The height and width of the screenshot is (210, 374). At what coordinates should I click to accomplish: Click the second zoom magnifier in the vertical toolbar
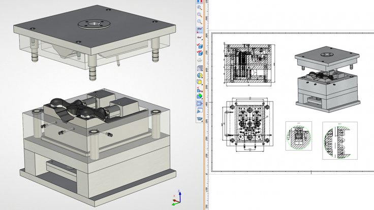coord(200,15)
